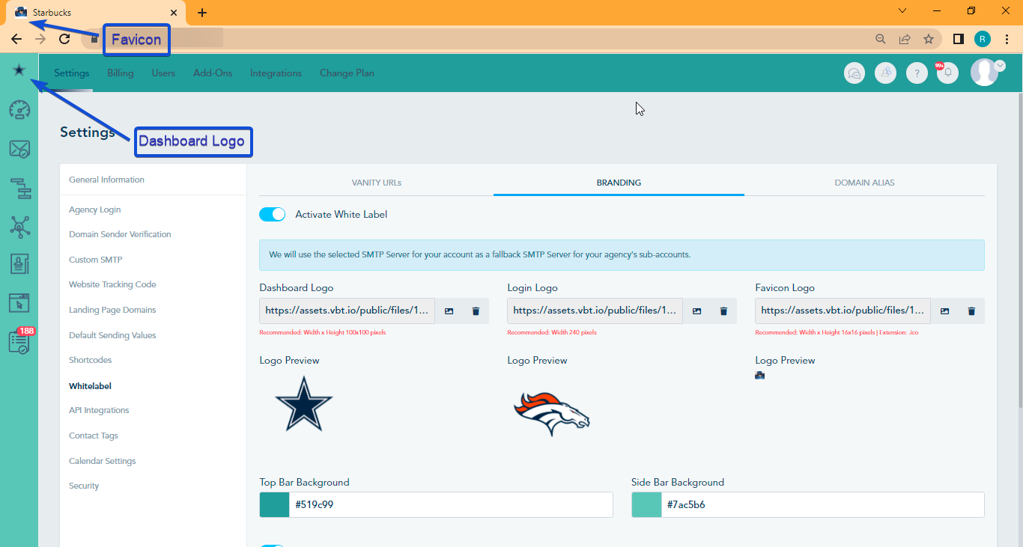1023x547 pixels.
Task: Delete the Favicon Logo image
Action: pos(971,311)
